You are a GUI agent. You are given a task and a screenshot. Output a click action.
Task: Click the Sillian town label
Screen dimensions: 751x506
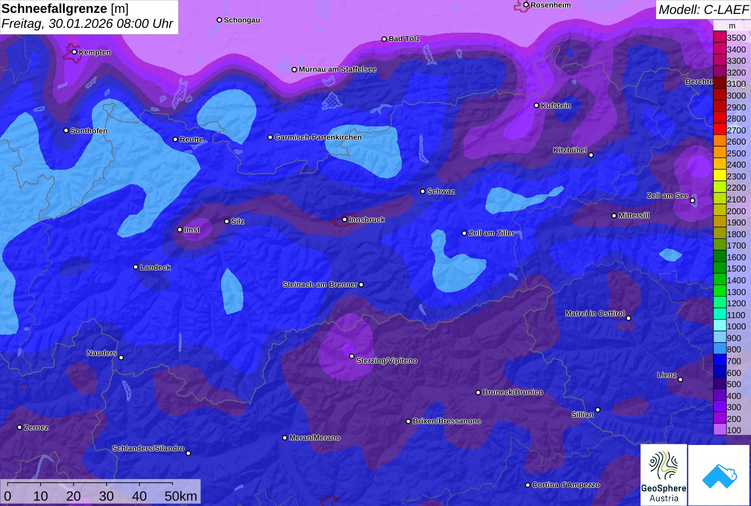click(583, 414)
